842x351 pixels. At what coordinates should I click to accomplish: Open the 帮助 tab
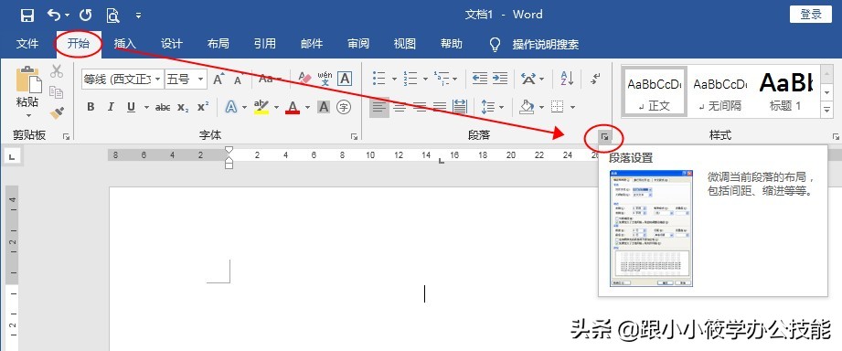[x=451, y=44]
